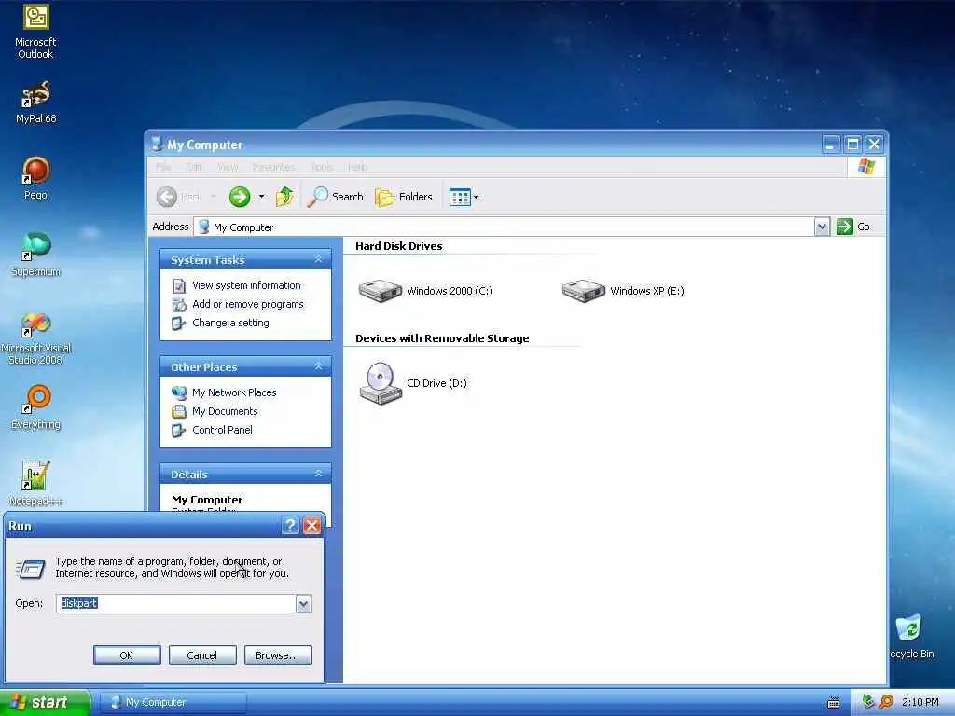The image size is (955, 716).
Task: Select the Everything desktop shortcut
Action: [x=35, y=407]
